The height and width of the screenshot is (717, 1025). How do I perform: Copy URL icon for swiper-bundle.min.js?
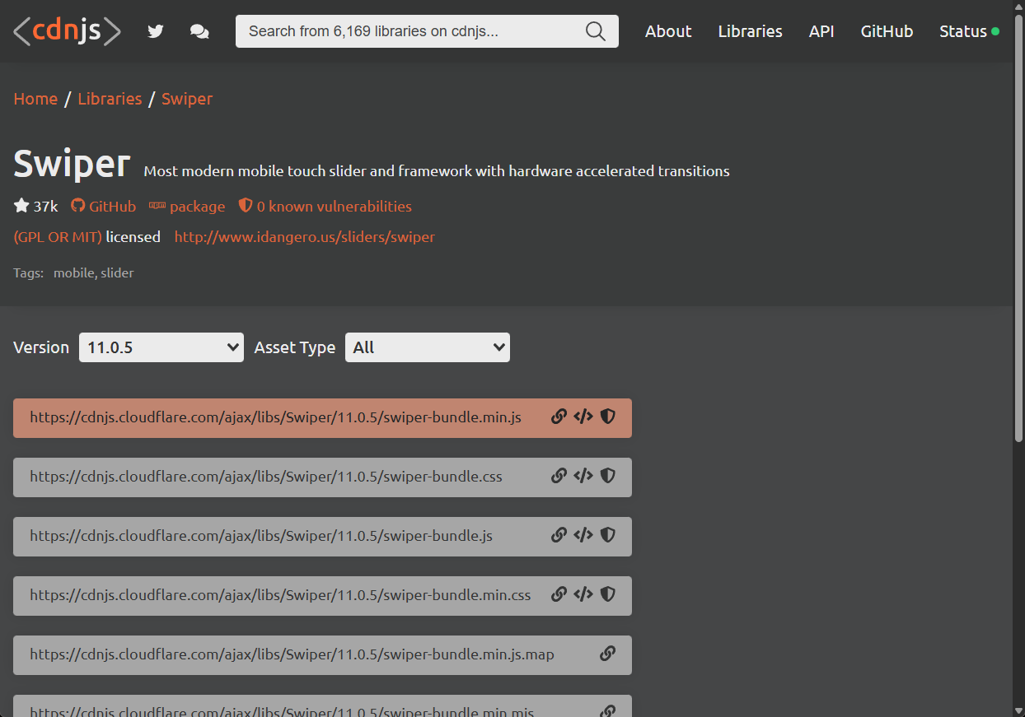pyautogui.click(x=559, y=417)
